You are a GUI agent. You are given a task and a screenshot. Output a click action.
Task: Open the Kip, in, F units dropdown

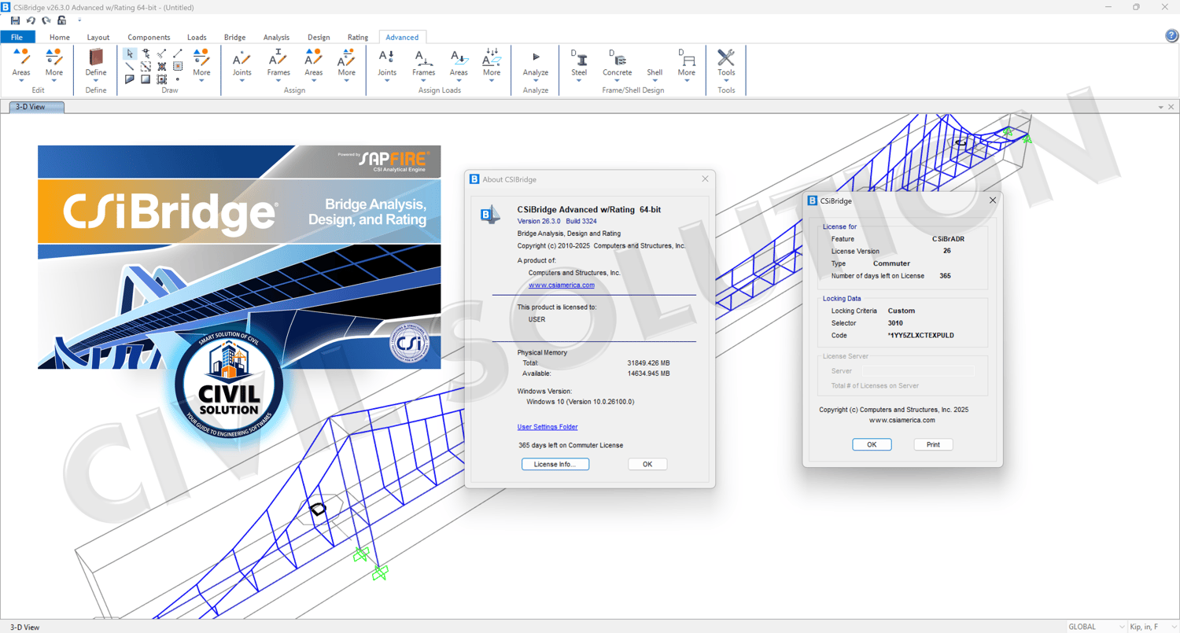(x=1152, y=627)
